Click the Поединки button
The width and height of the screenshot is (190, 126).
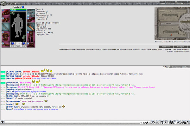tap(166, 47)
